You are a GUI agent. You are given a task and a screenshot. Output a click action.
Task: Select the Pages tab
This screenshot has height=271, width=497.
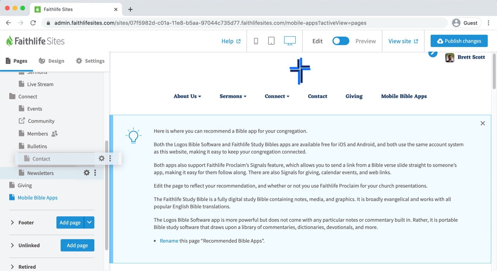pos(17,61)
